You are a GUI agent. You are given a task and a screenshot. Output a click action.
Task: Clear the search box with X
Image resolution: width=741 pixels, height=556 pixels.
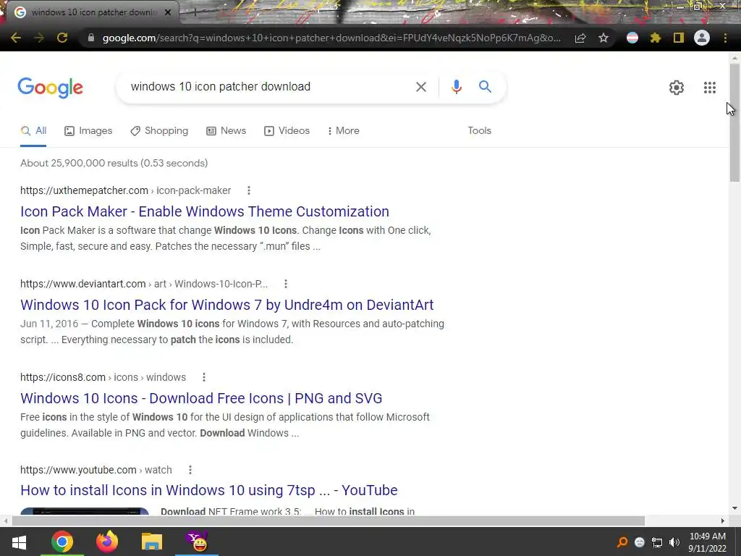pos(420,87)
